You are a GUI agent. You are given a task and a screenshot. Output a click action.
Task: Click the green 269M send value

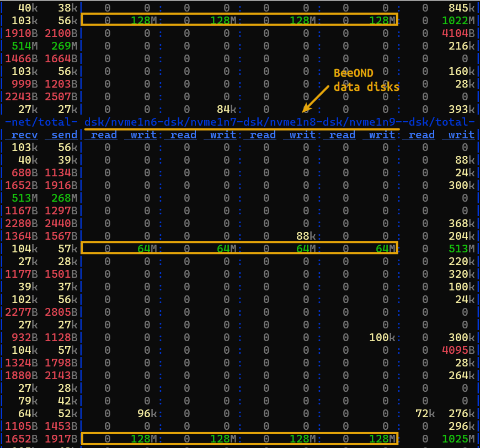[65, 46]
